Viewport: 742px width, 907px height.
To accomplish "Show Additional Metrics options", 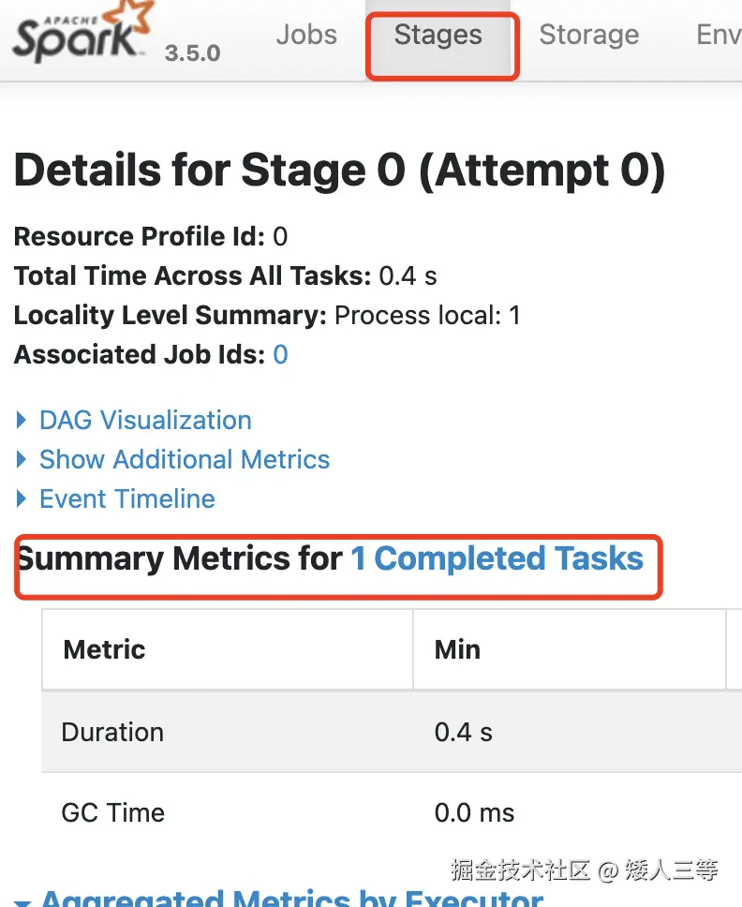I will (185, 459).
